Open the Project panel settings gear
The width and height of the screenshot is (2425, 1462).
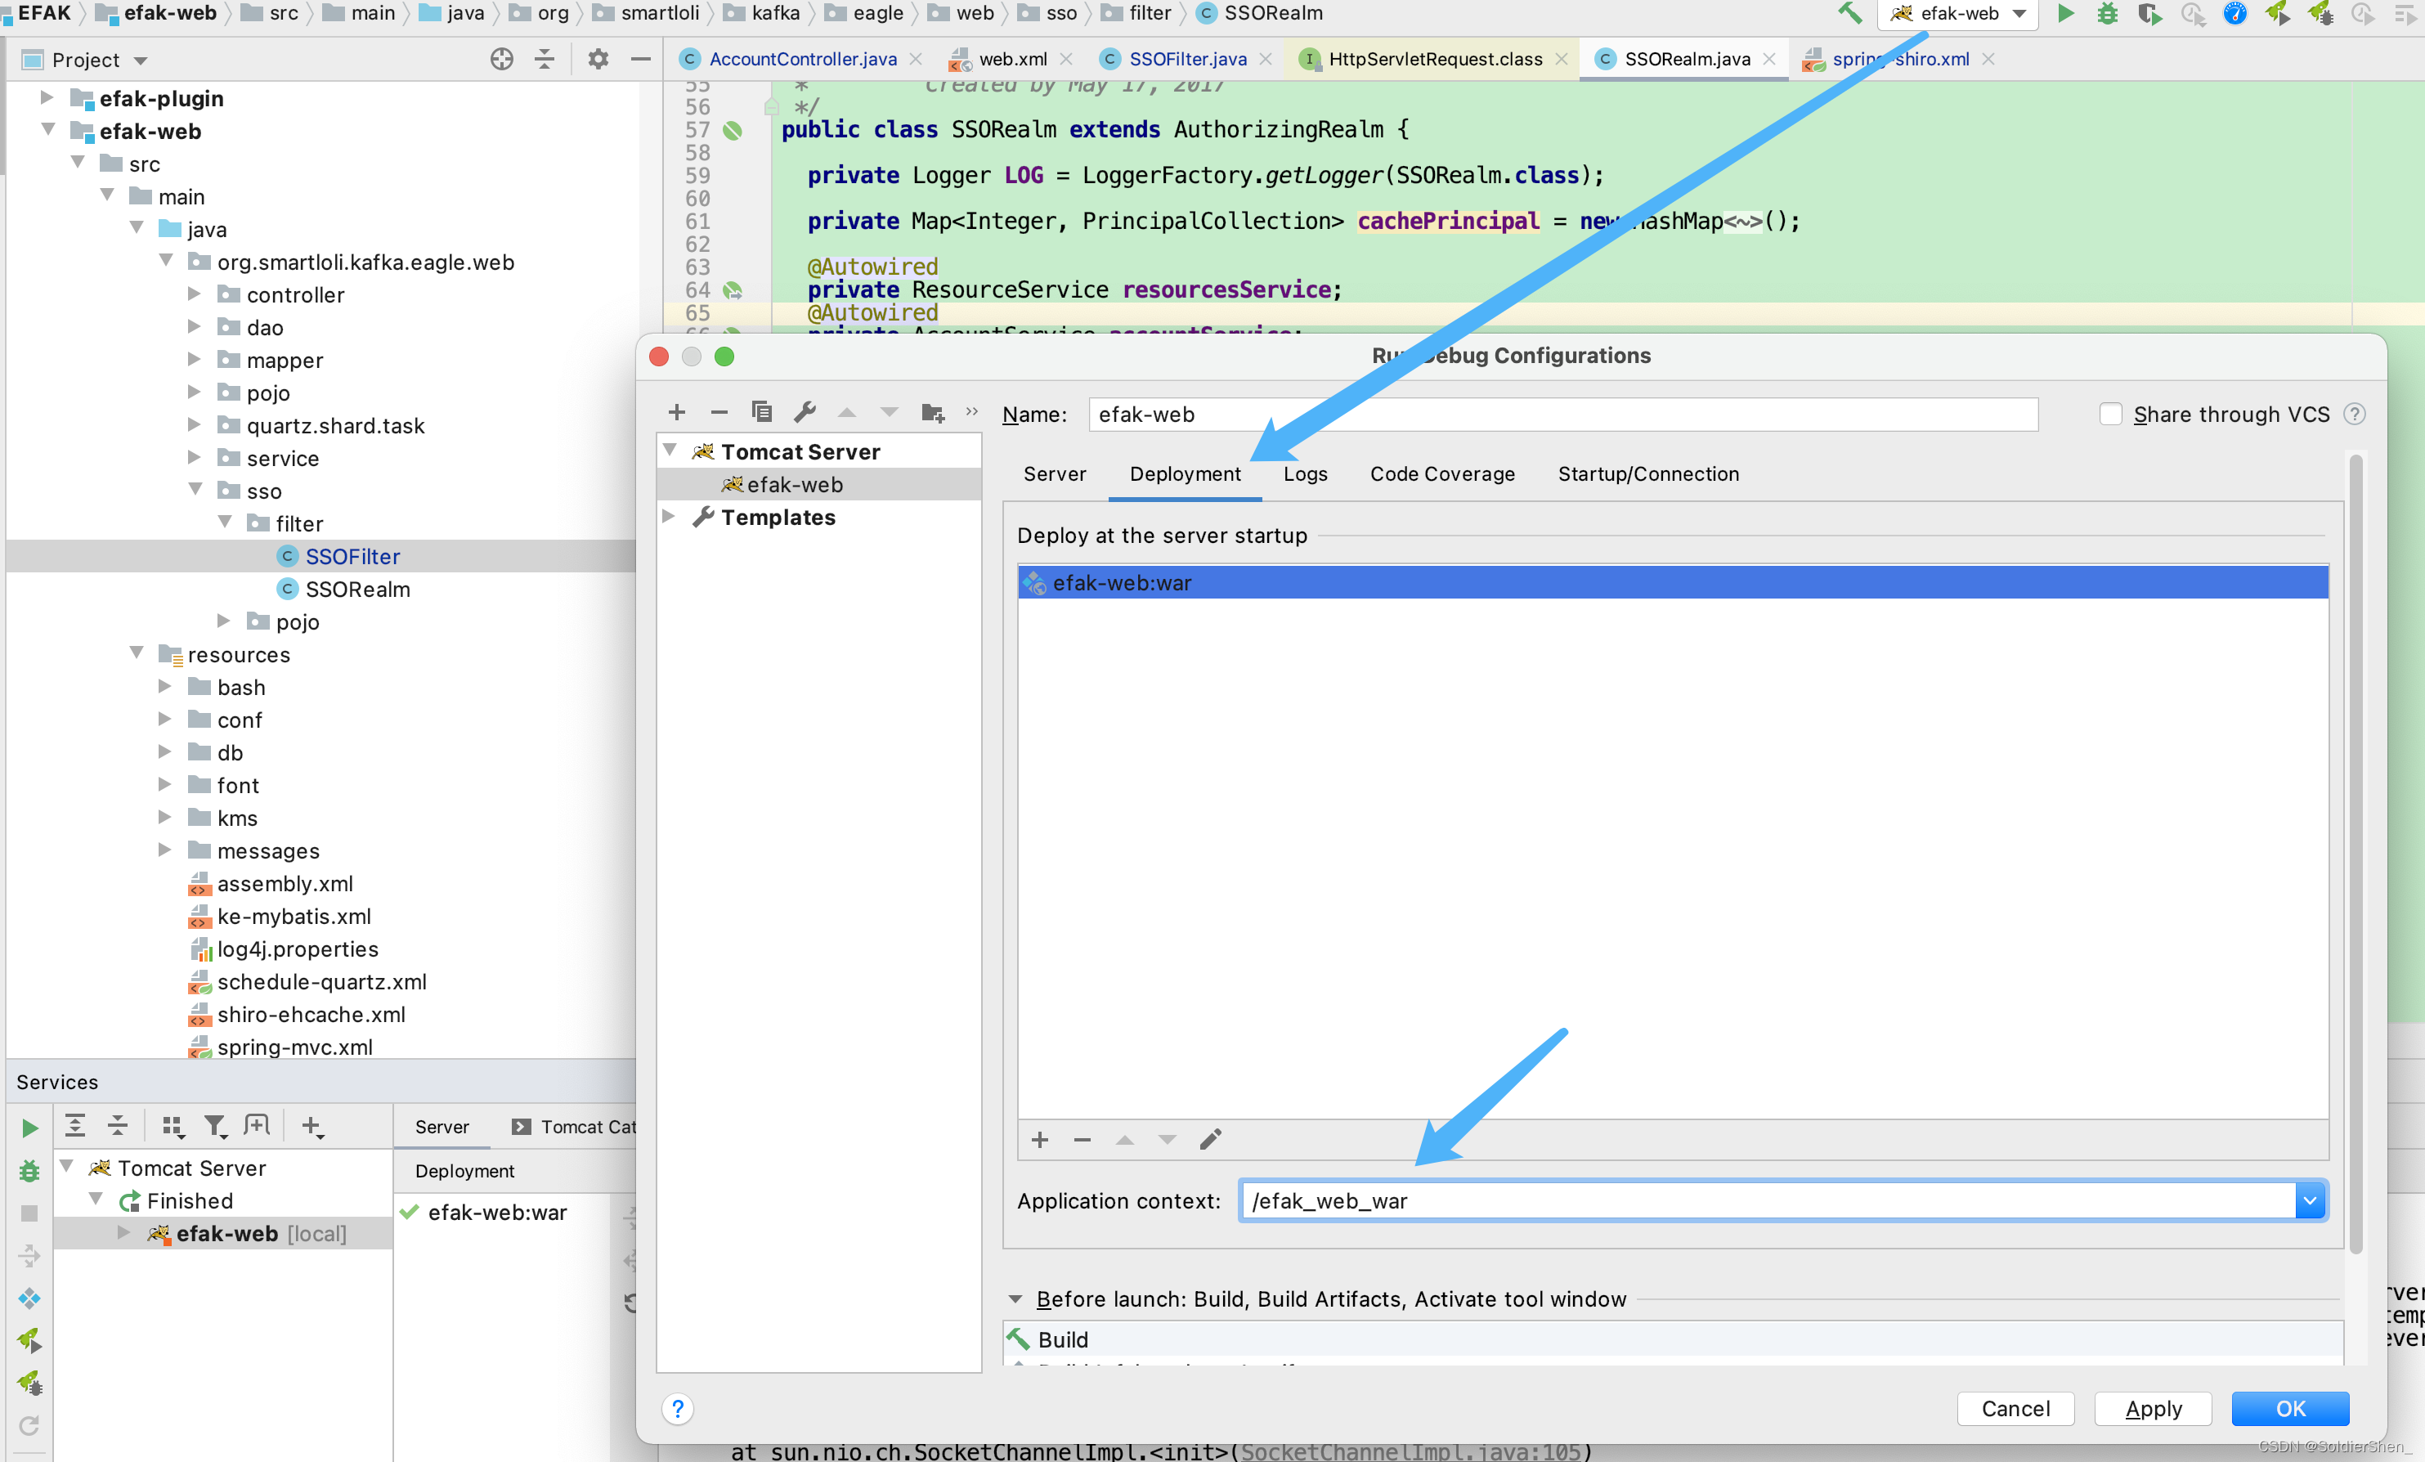click(x=598, y=59)
